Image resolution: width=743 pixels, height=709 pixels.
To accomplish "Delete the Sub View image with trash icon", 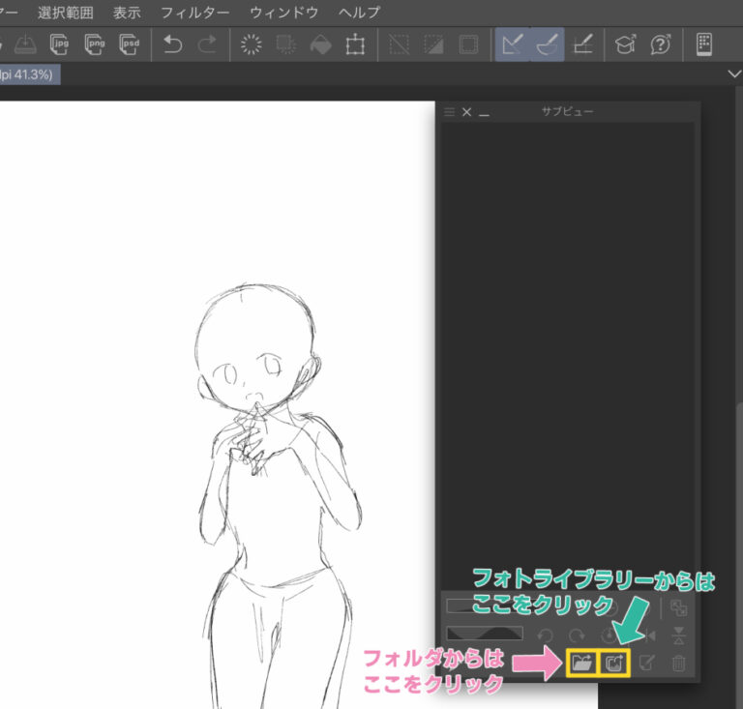I will coord(679,663).
